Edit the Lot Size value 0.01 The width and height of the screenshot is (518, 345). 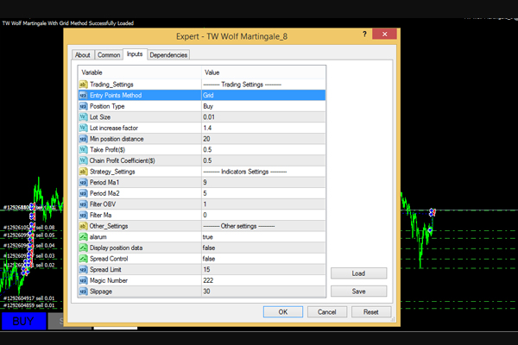[263, 117]
